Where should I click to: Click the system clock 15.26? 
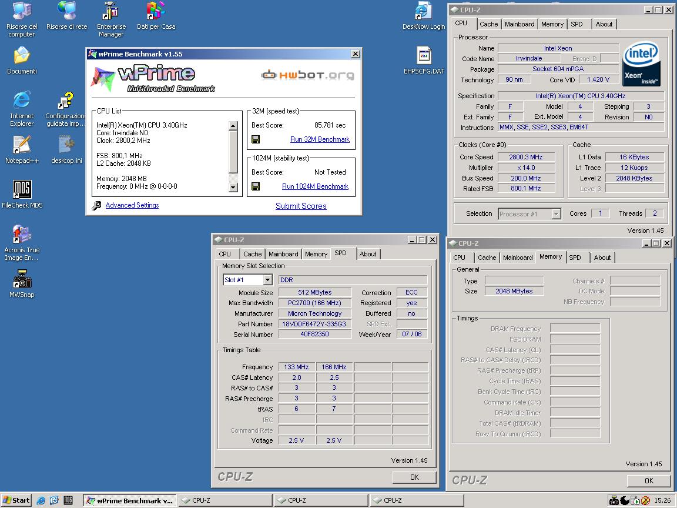[662, 501]
